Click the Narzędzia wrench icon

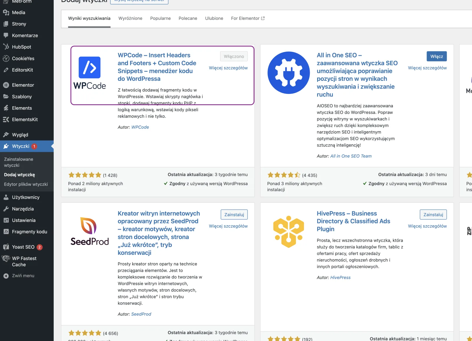[x=6, y=209]
